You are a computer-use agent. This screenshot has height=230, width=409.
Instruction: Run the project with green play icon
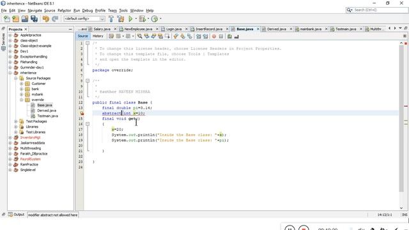pos(130,19)
